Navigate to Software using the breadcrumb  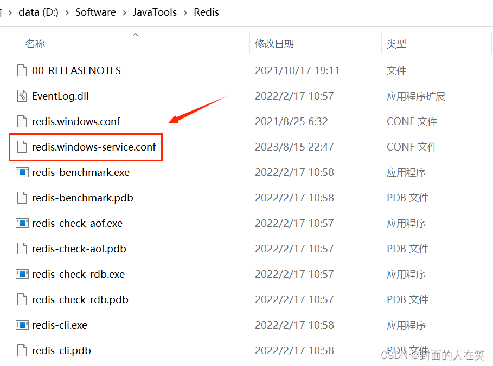pos(95,12)
